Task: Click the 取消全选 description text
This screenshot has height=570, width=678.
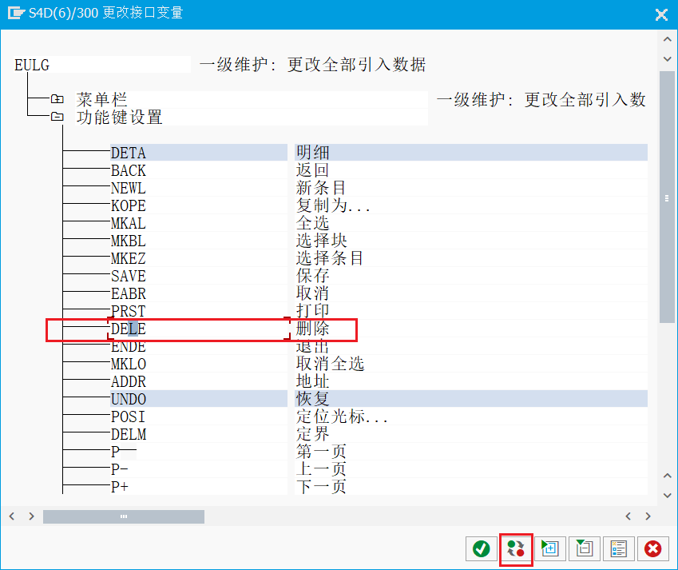Action: pos(330,364)
